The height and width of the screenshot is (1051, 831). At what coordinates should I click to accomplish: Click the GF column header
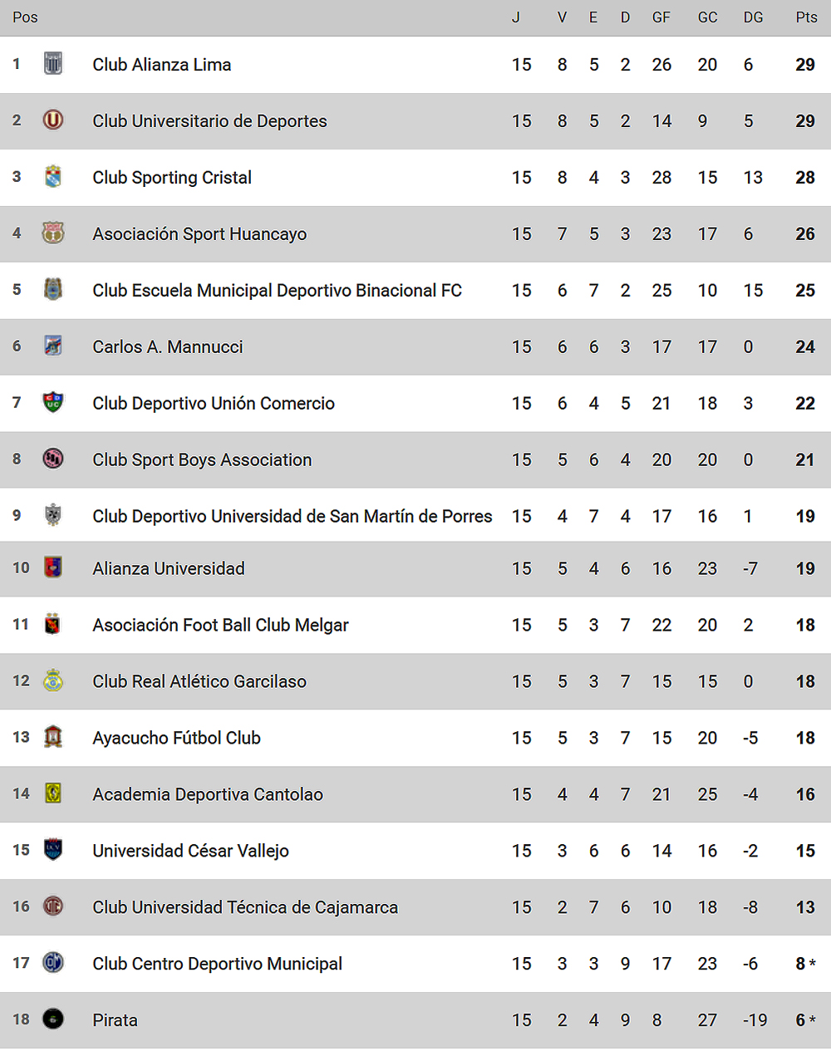661,17
